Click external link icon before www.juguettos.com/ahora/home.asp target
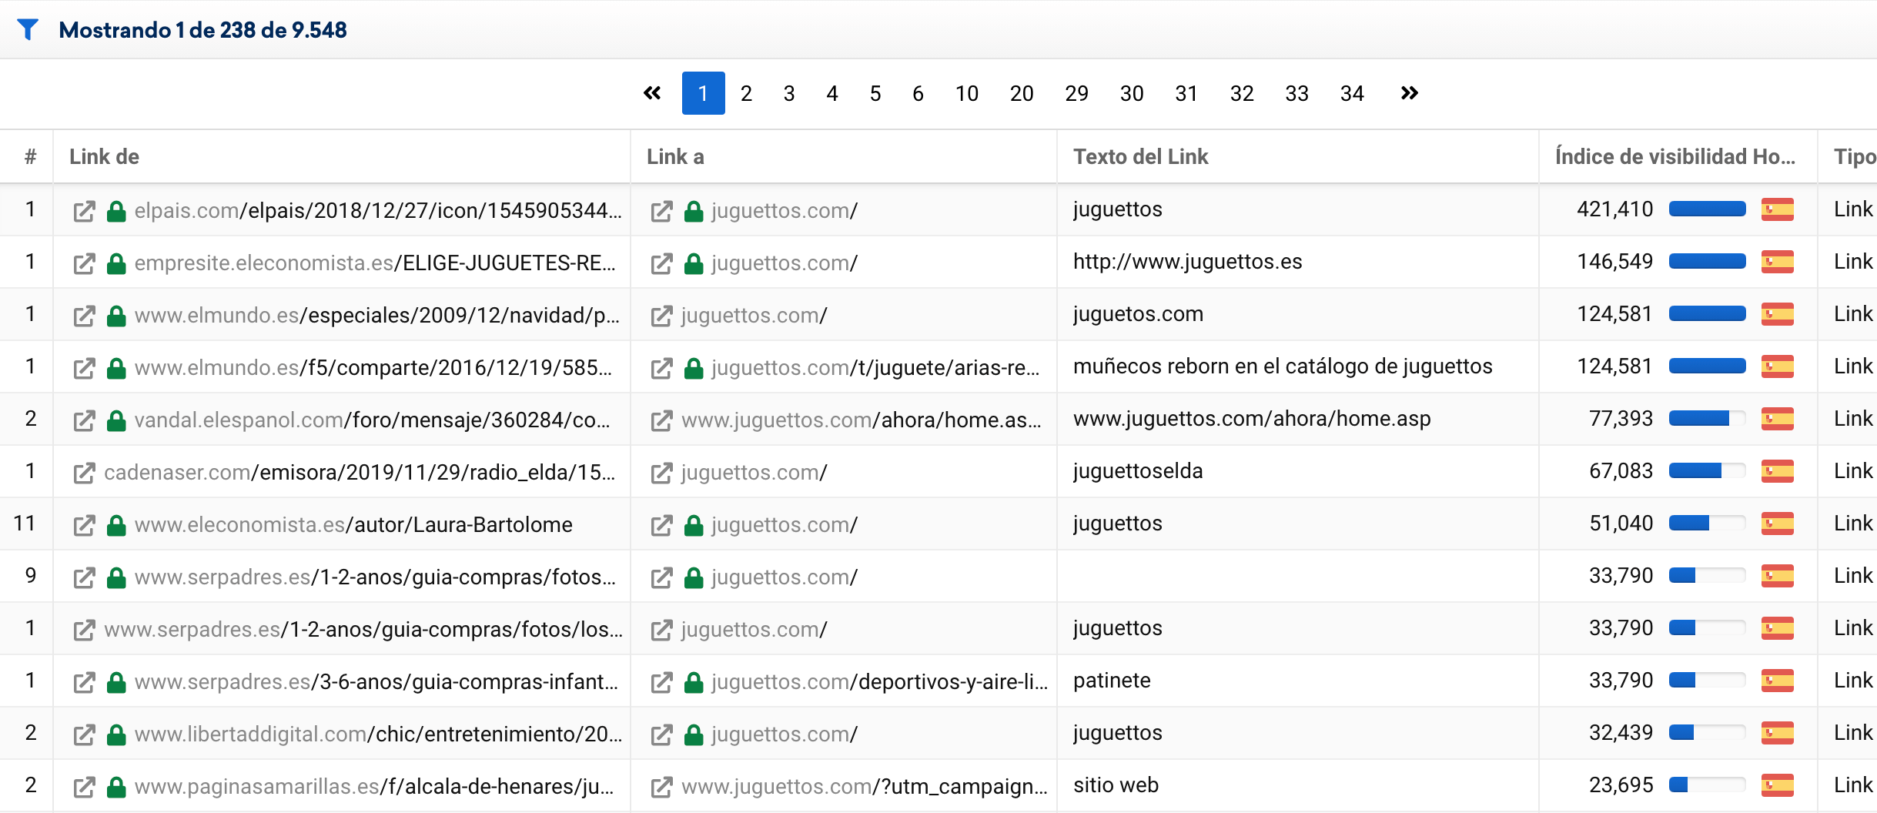This screenshot has height=813, width=1877. tap(661, 420)
